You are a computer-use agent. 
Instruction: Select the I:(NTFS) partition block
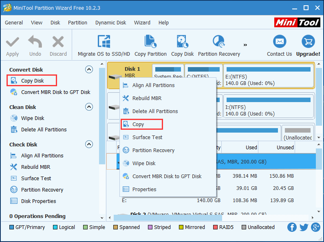point(269,106)
